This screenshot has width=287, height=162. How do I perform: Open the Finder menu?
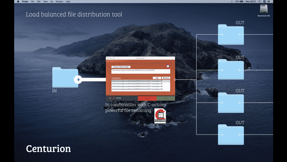tap(25, 1)
